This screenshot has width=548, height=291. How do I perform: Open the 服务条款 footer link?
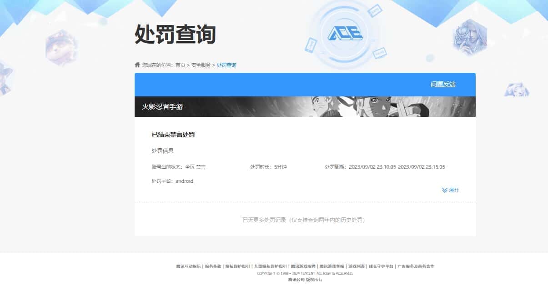[213, 266]
